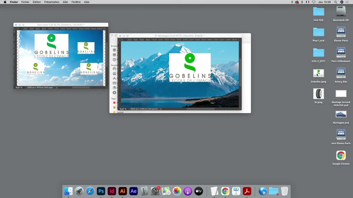Select the Pour l_oral folder
Image resolution: width=353 pixels, height=198 pixels.
(319, 32)
